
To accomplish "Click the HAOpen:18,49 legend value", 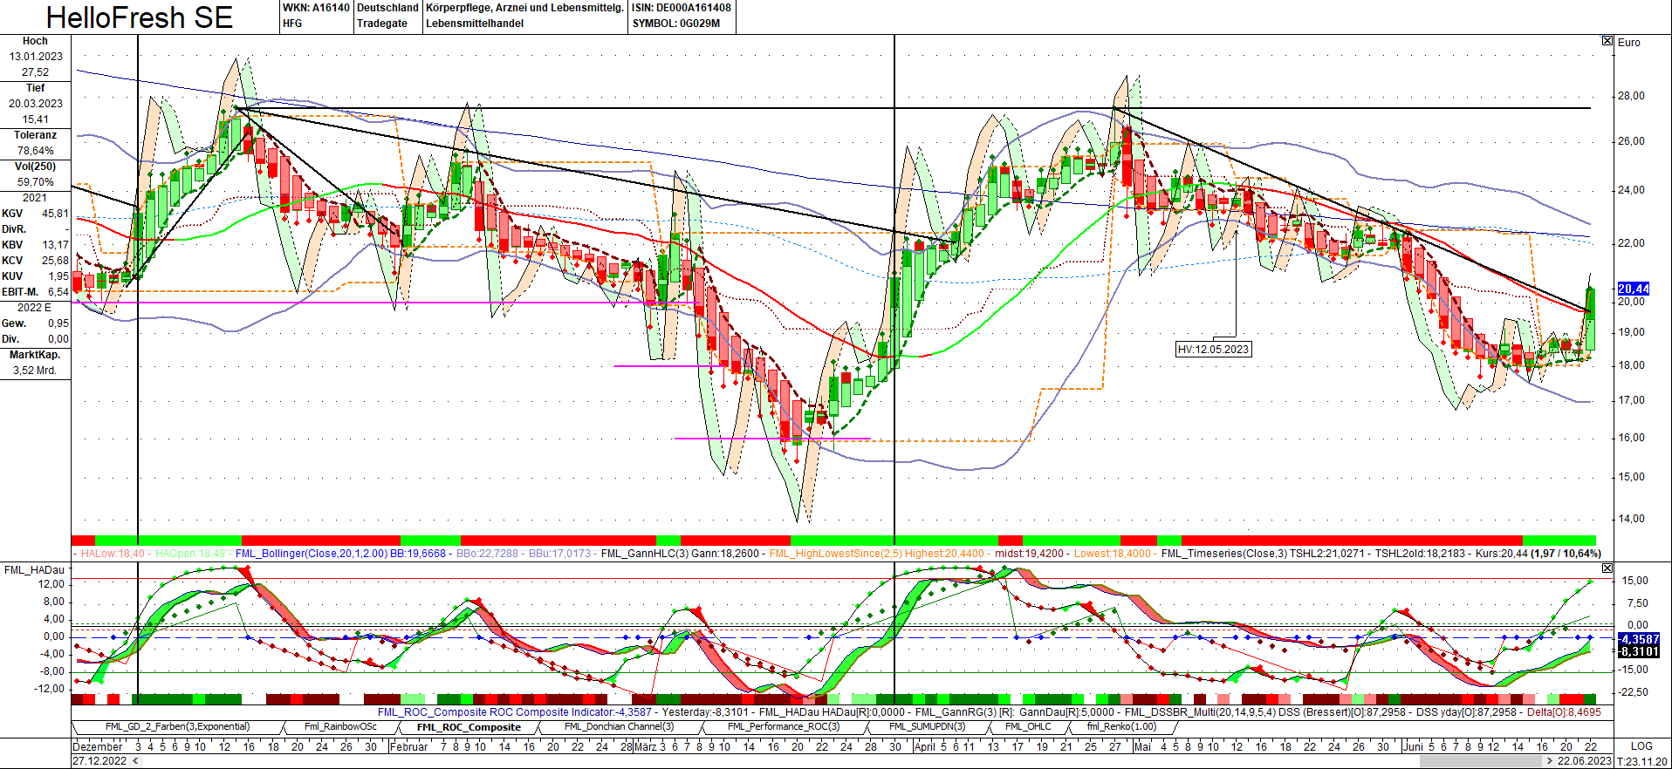I will point(189,554).
